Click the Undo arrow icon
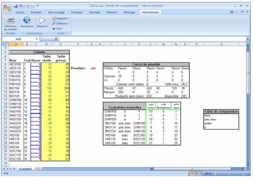The image size is (253, 177). pos(21,6)
